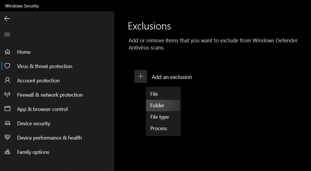311x171 pixels.
Task: Select Process exclusion option
Action: tap(159, 128)
